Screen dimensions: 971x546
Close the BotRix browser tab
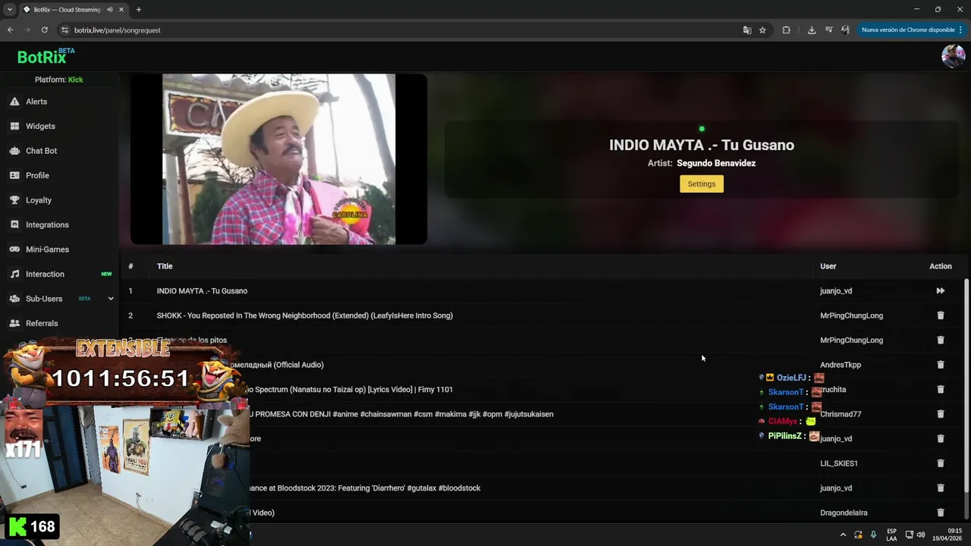click(x=121, y=10)
